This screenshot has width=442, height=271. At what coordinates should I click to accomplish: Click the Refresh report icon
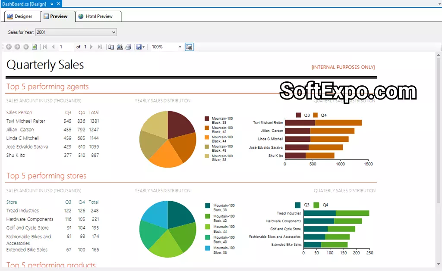pos(35,47)
